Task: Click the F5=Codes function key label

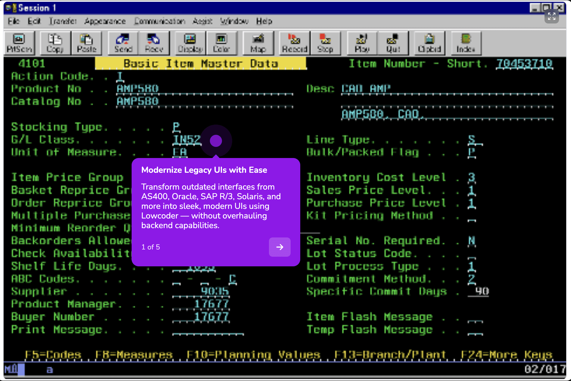Action: (x=53, y=355)
